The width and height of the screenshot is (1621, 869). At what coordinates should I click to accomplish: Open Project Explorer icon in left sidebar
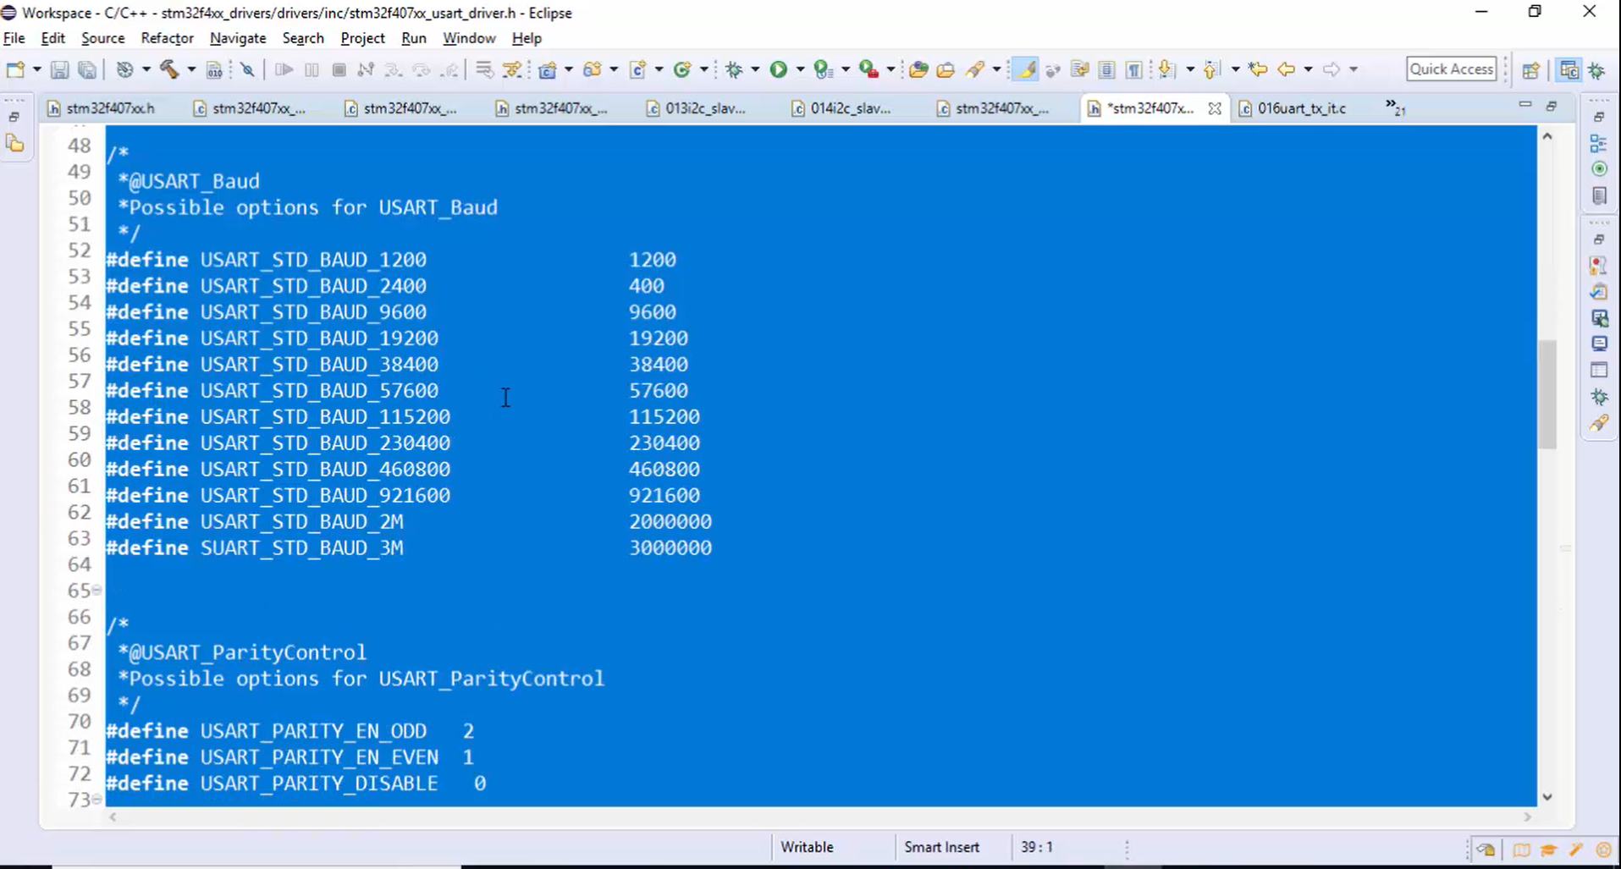tap(15, 145)
